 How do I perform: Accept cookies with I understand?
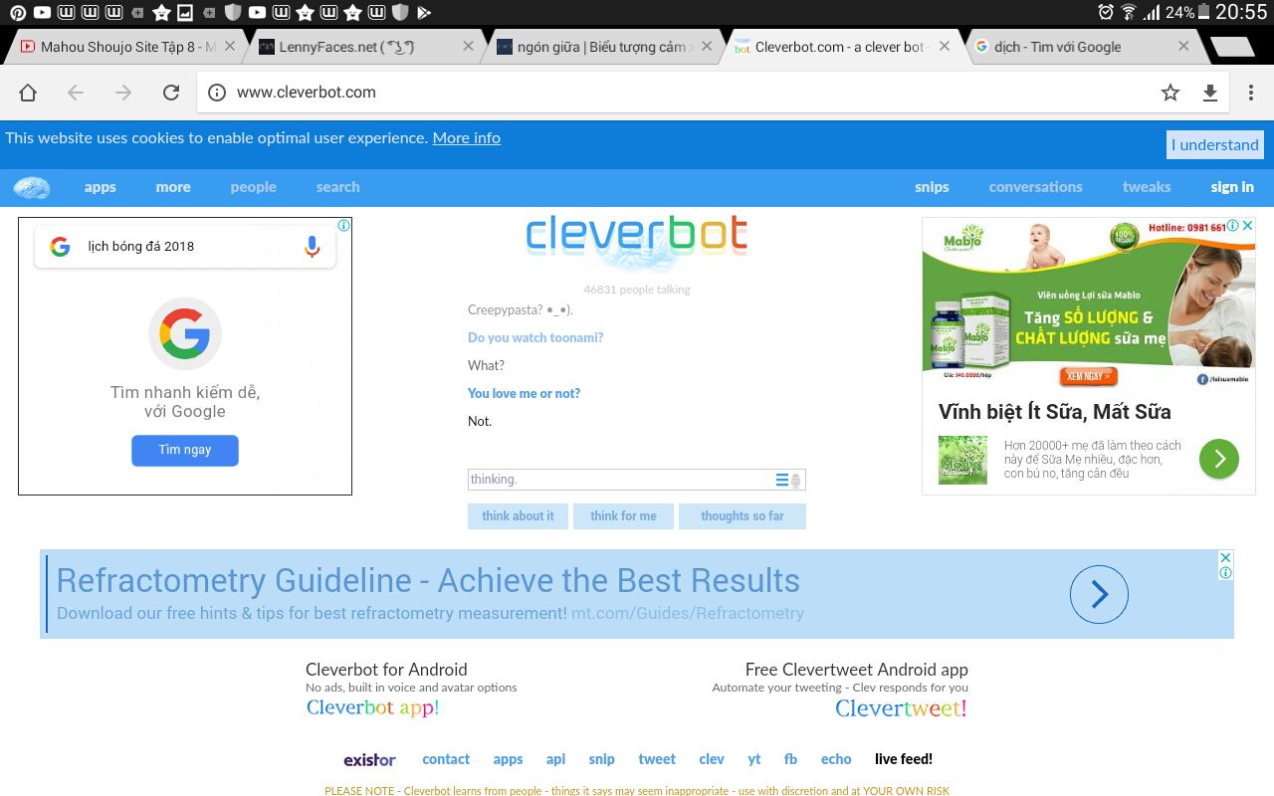click(1215, 144)
